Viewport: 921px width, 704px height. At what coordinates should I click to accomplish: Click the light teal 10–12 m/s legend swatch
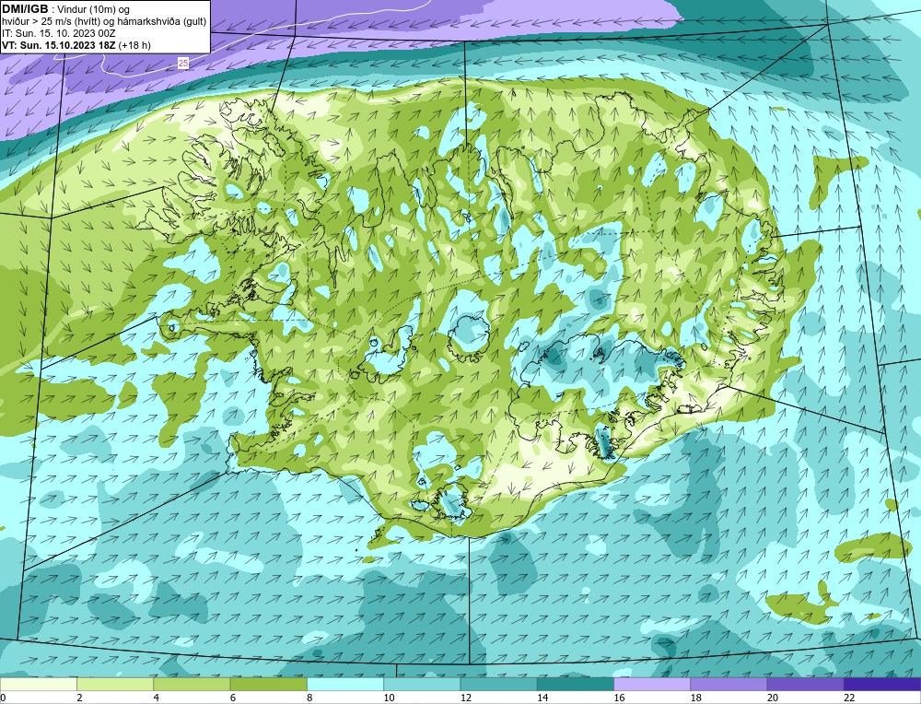pyautogui.click(x=422, y=684)
